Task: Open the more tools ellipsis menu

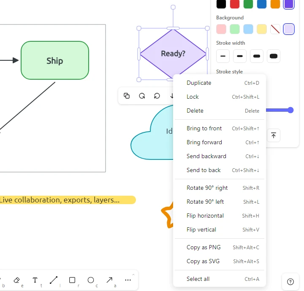Action: tap(128, 280)
